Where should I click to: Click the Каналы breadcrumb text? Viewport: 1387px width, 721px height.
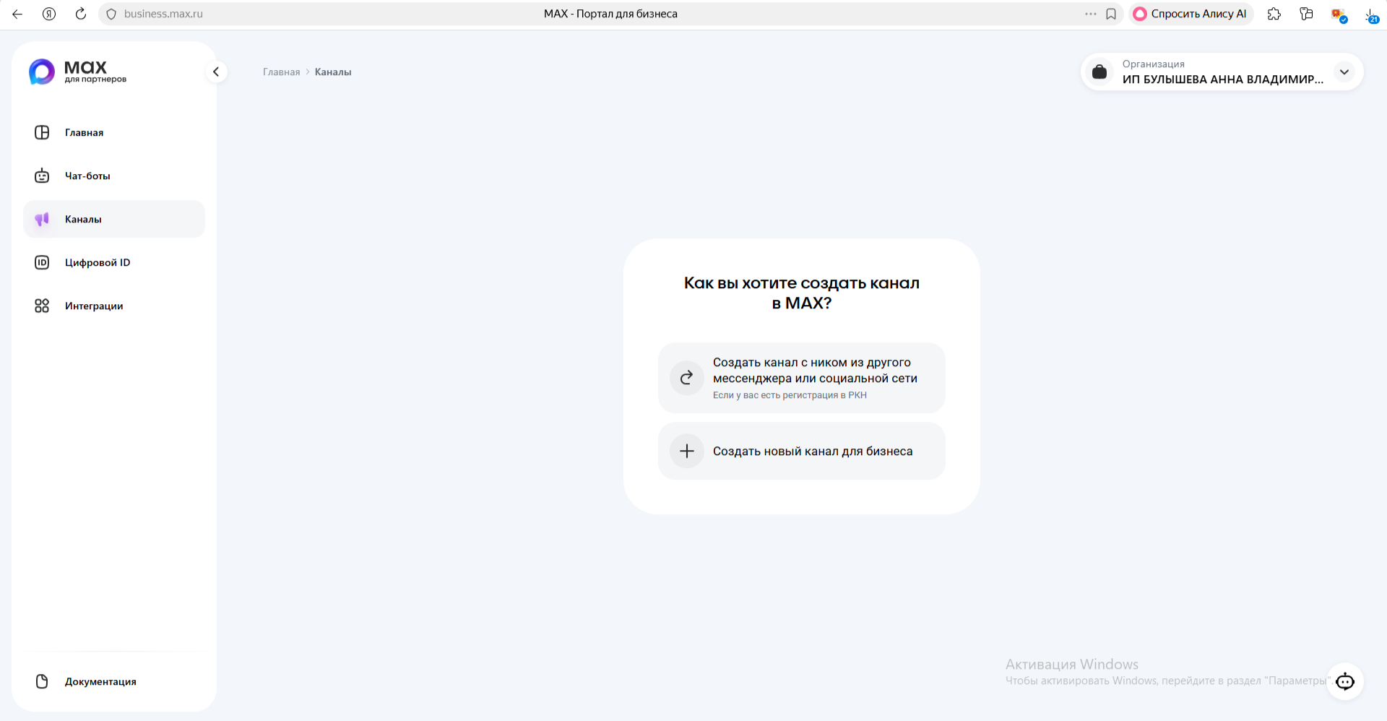[333, 72]
